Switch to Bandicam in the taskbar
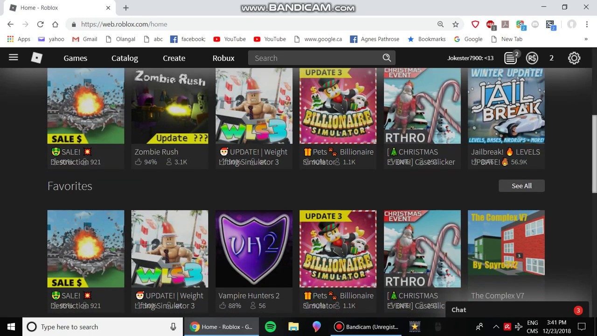 point(366,327)
